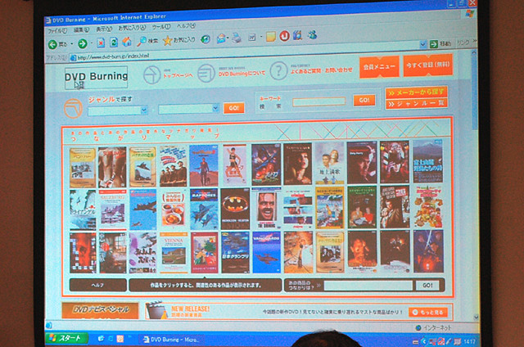Screen dimensions: 524x347
Task: Click the yellow note toolbar icon
Action: click(x=271, y=36)
